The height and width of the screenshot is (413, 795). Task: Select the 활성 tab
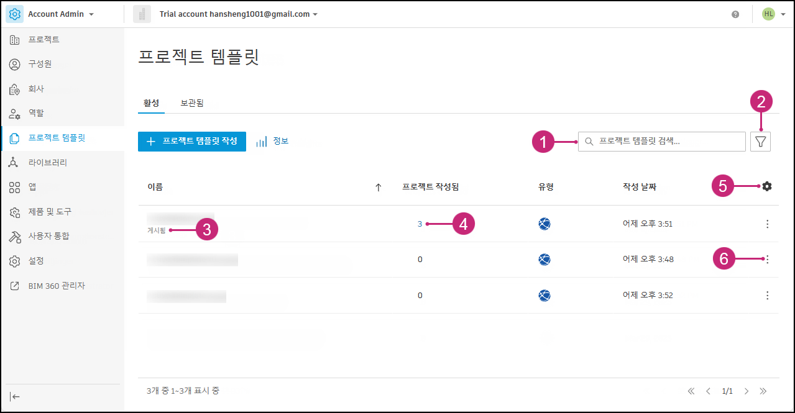point(151,103)
